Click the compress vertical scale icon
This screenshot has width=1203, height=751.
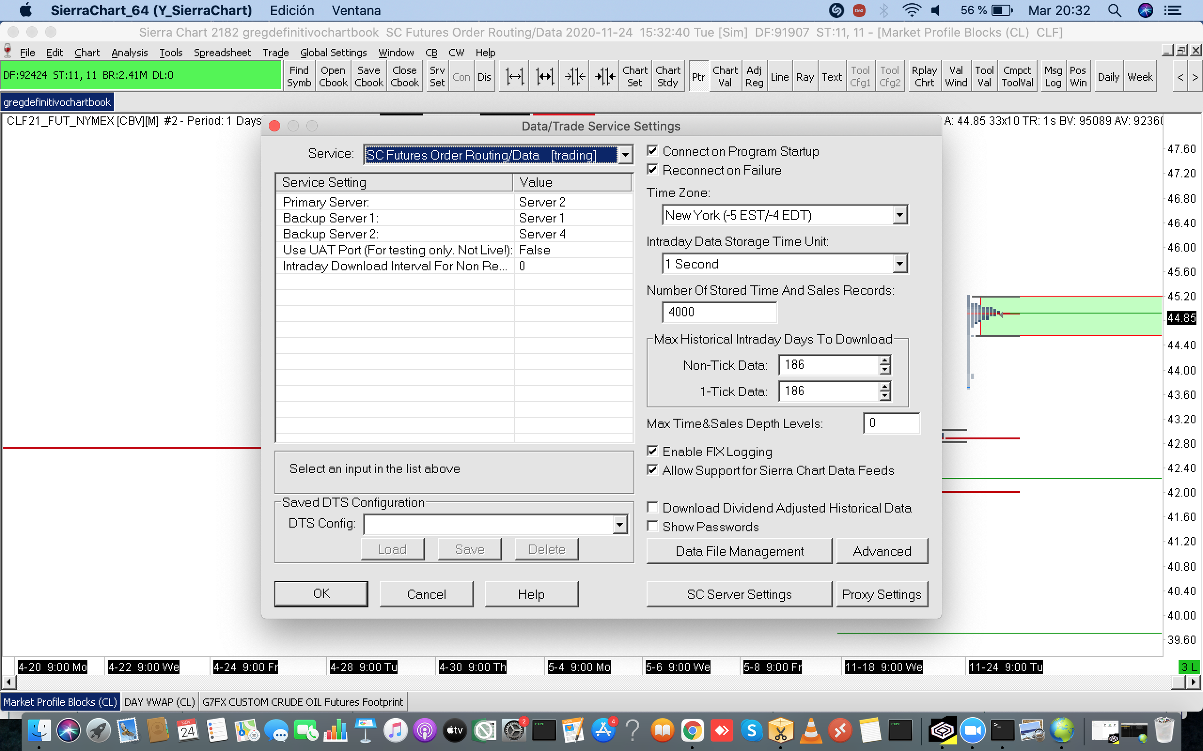pos(575,77)
